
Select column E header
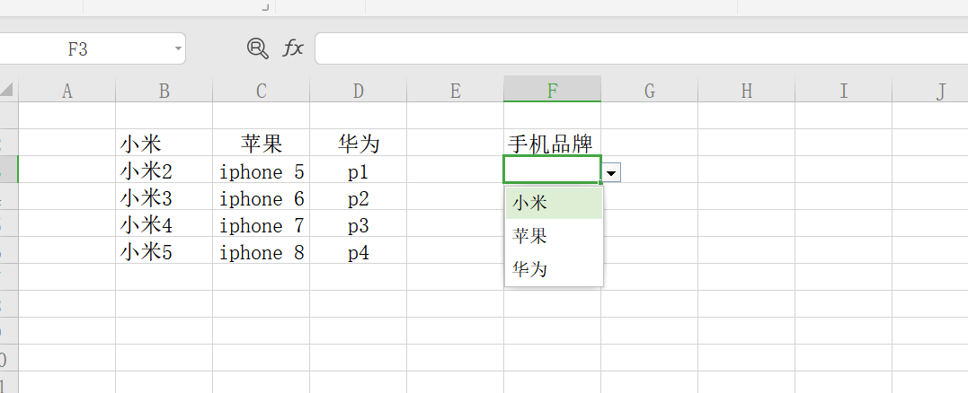pyautogui.click(x=455, y=92)
